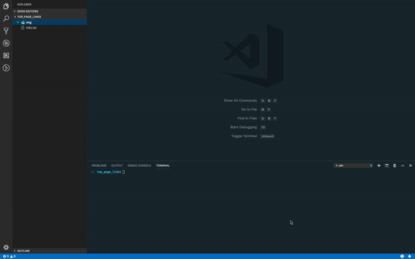Click Start Debugging hint
The height and width of the screenshot is (259, 415).
[x=243, y=127]
